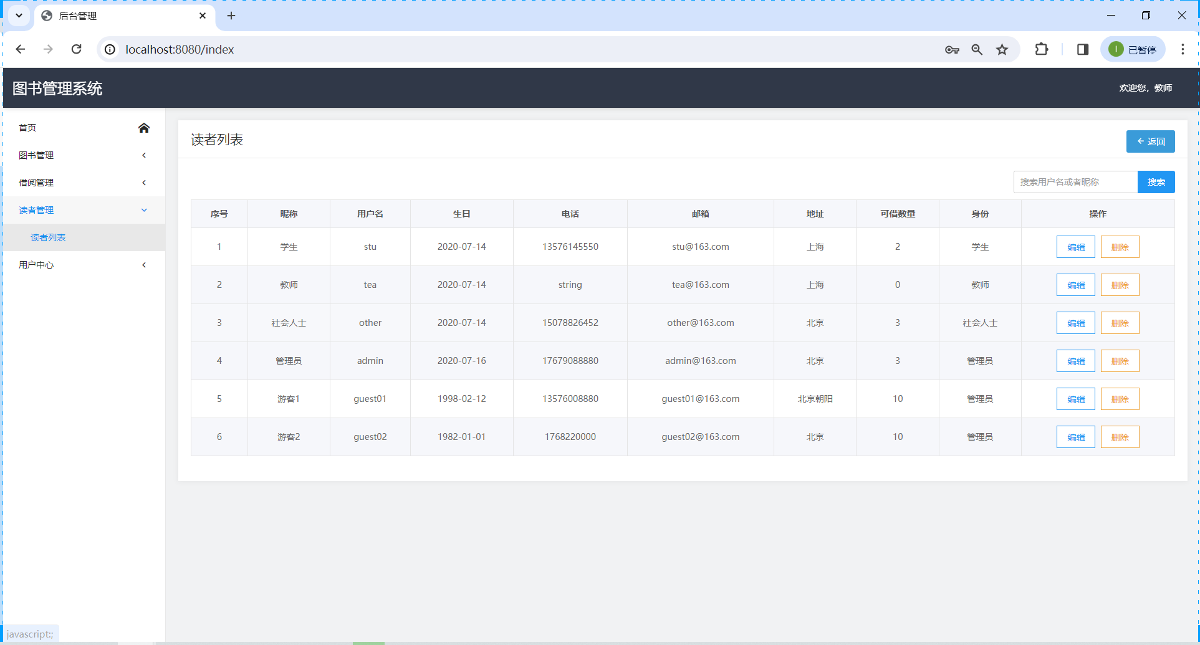Viewport: 1200px width, 645px height.
Task: Open the browser side panel icon
Action: tap(1082, 49)
